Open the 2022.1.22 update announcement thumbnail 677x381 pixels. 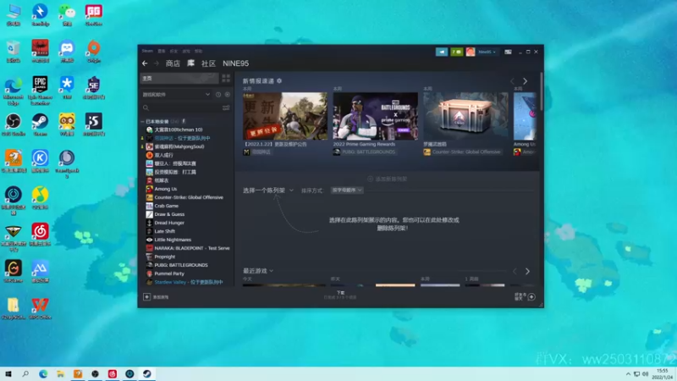point(285,116)
